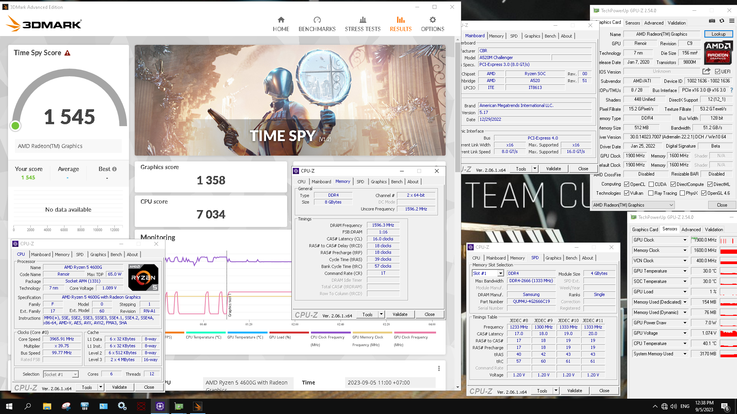The height and width of the screenshot is (414, 737).
Task: Switch to SPD tab in CPU-Z Memory window
Action: tap(360, 182)
